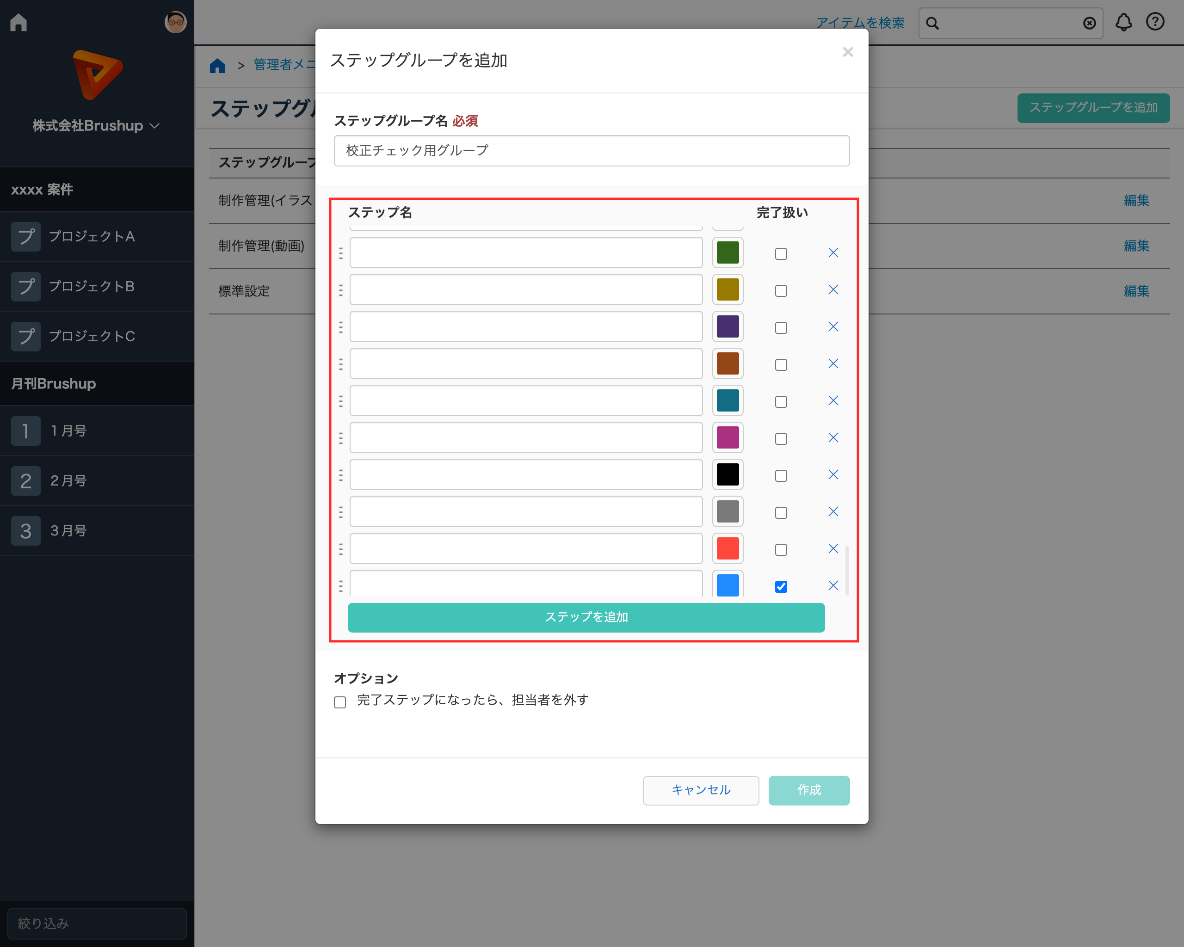Clear search using circled X icon
This screenshot has width=1184, height=947.
click(1089, 23)
